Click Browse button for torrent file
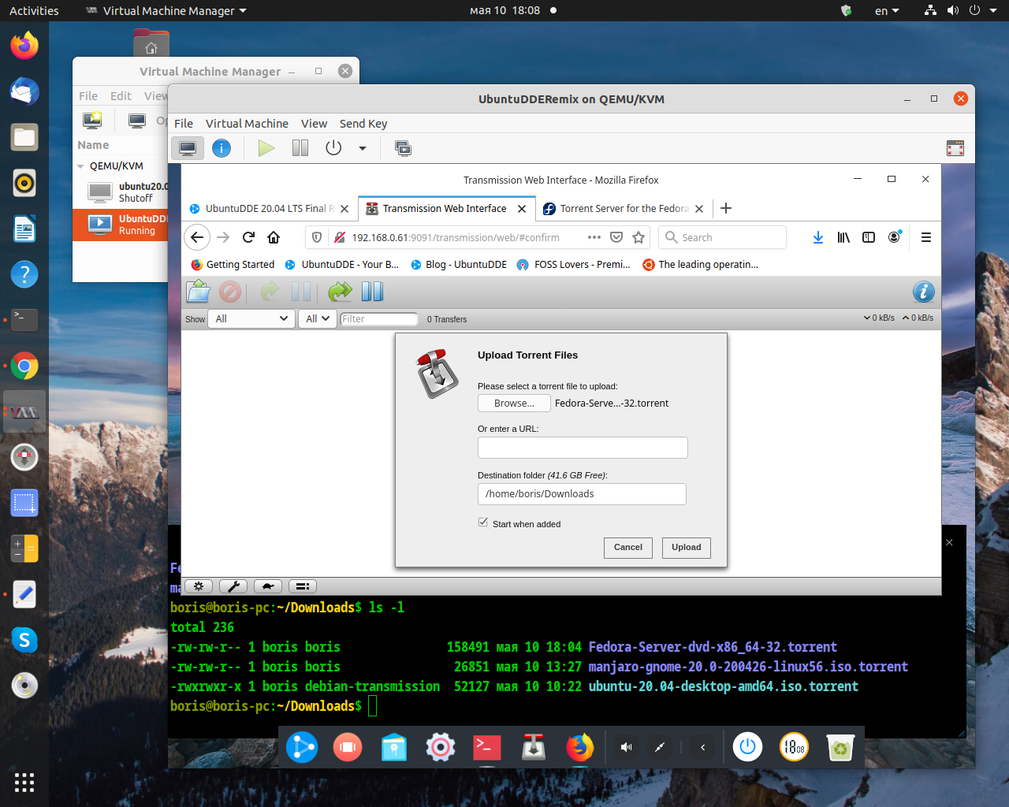Viewport: 1009px width, 807px height. click(x=514, y=403)
